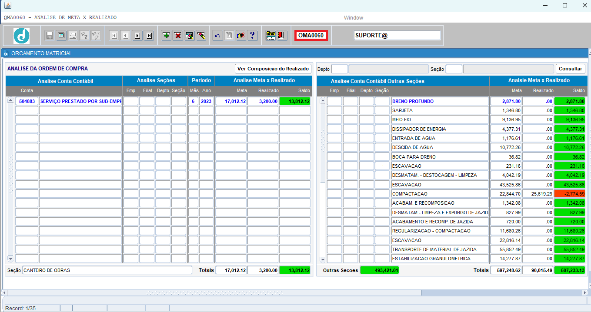
Task: Click the OMA0060 program code box
Action: pos(311,35)
